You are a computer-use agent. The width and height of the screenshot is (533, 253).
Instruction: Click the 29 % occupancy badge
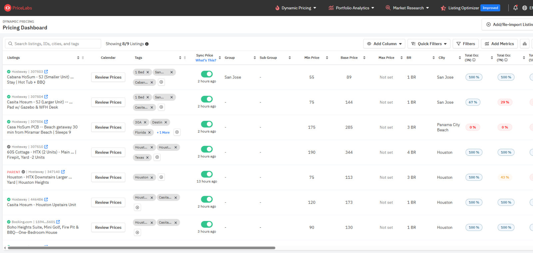click(x=505, y=102)
